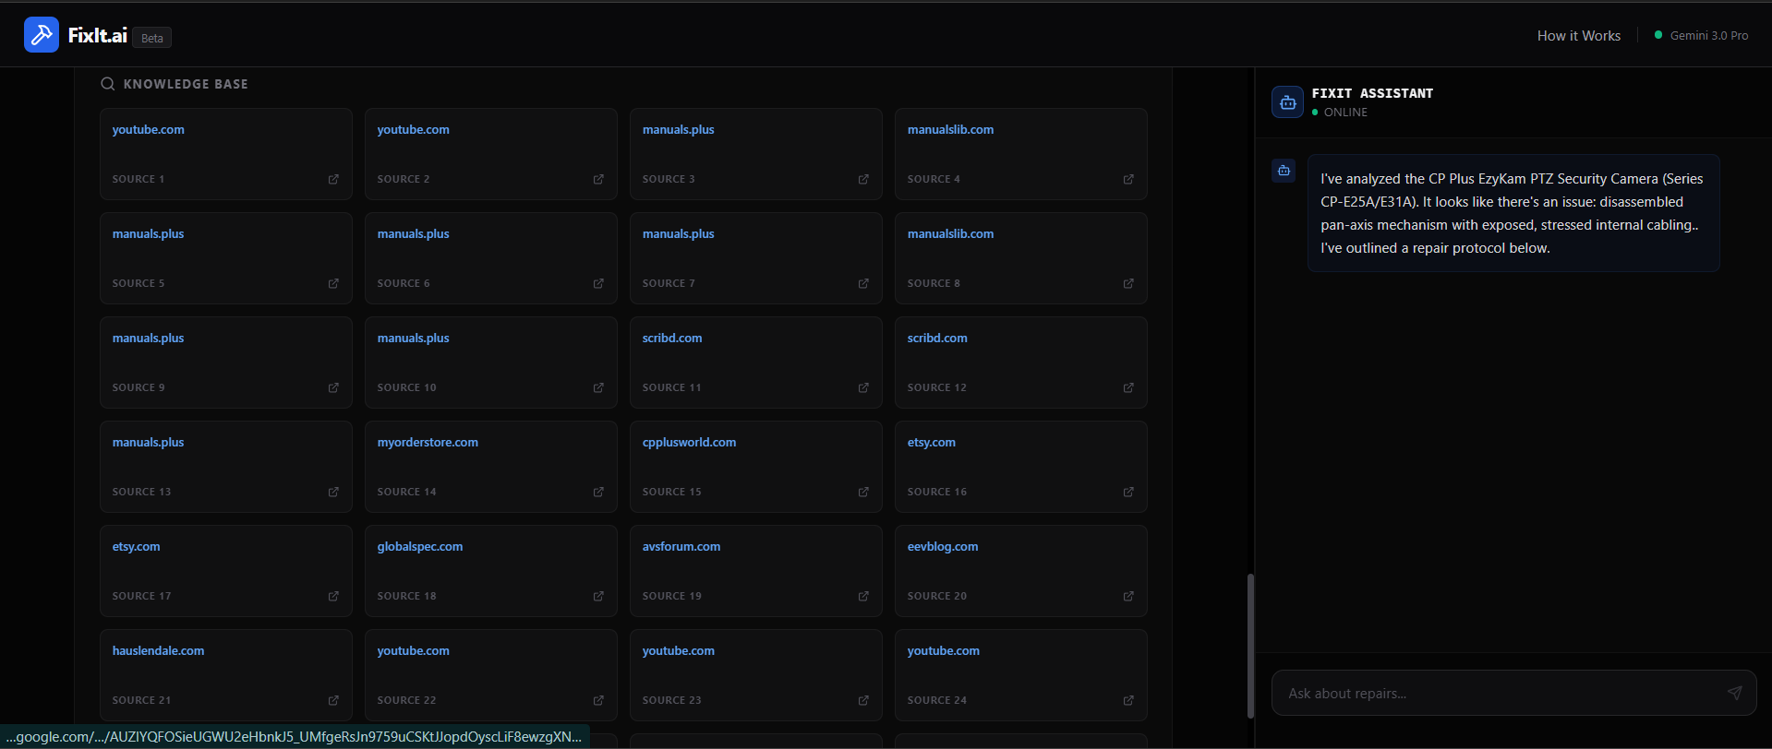Open the cpplusworld.com source link
This screenshot has height=749, width=1772.
[690, 443]
